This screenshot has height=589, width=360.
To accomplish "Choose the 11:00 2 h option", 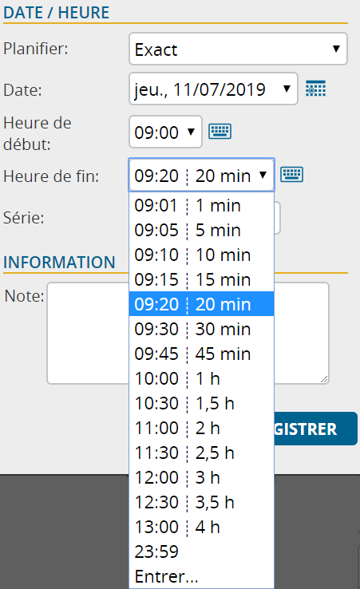I will click(x=201, y=428).
